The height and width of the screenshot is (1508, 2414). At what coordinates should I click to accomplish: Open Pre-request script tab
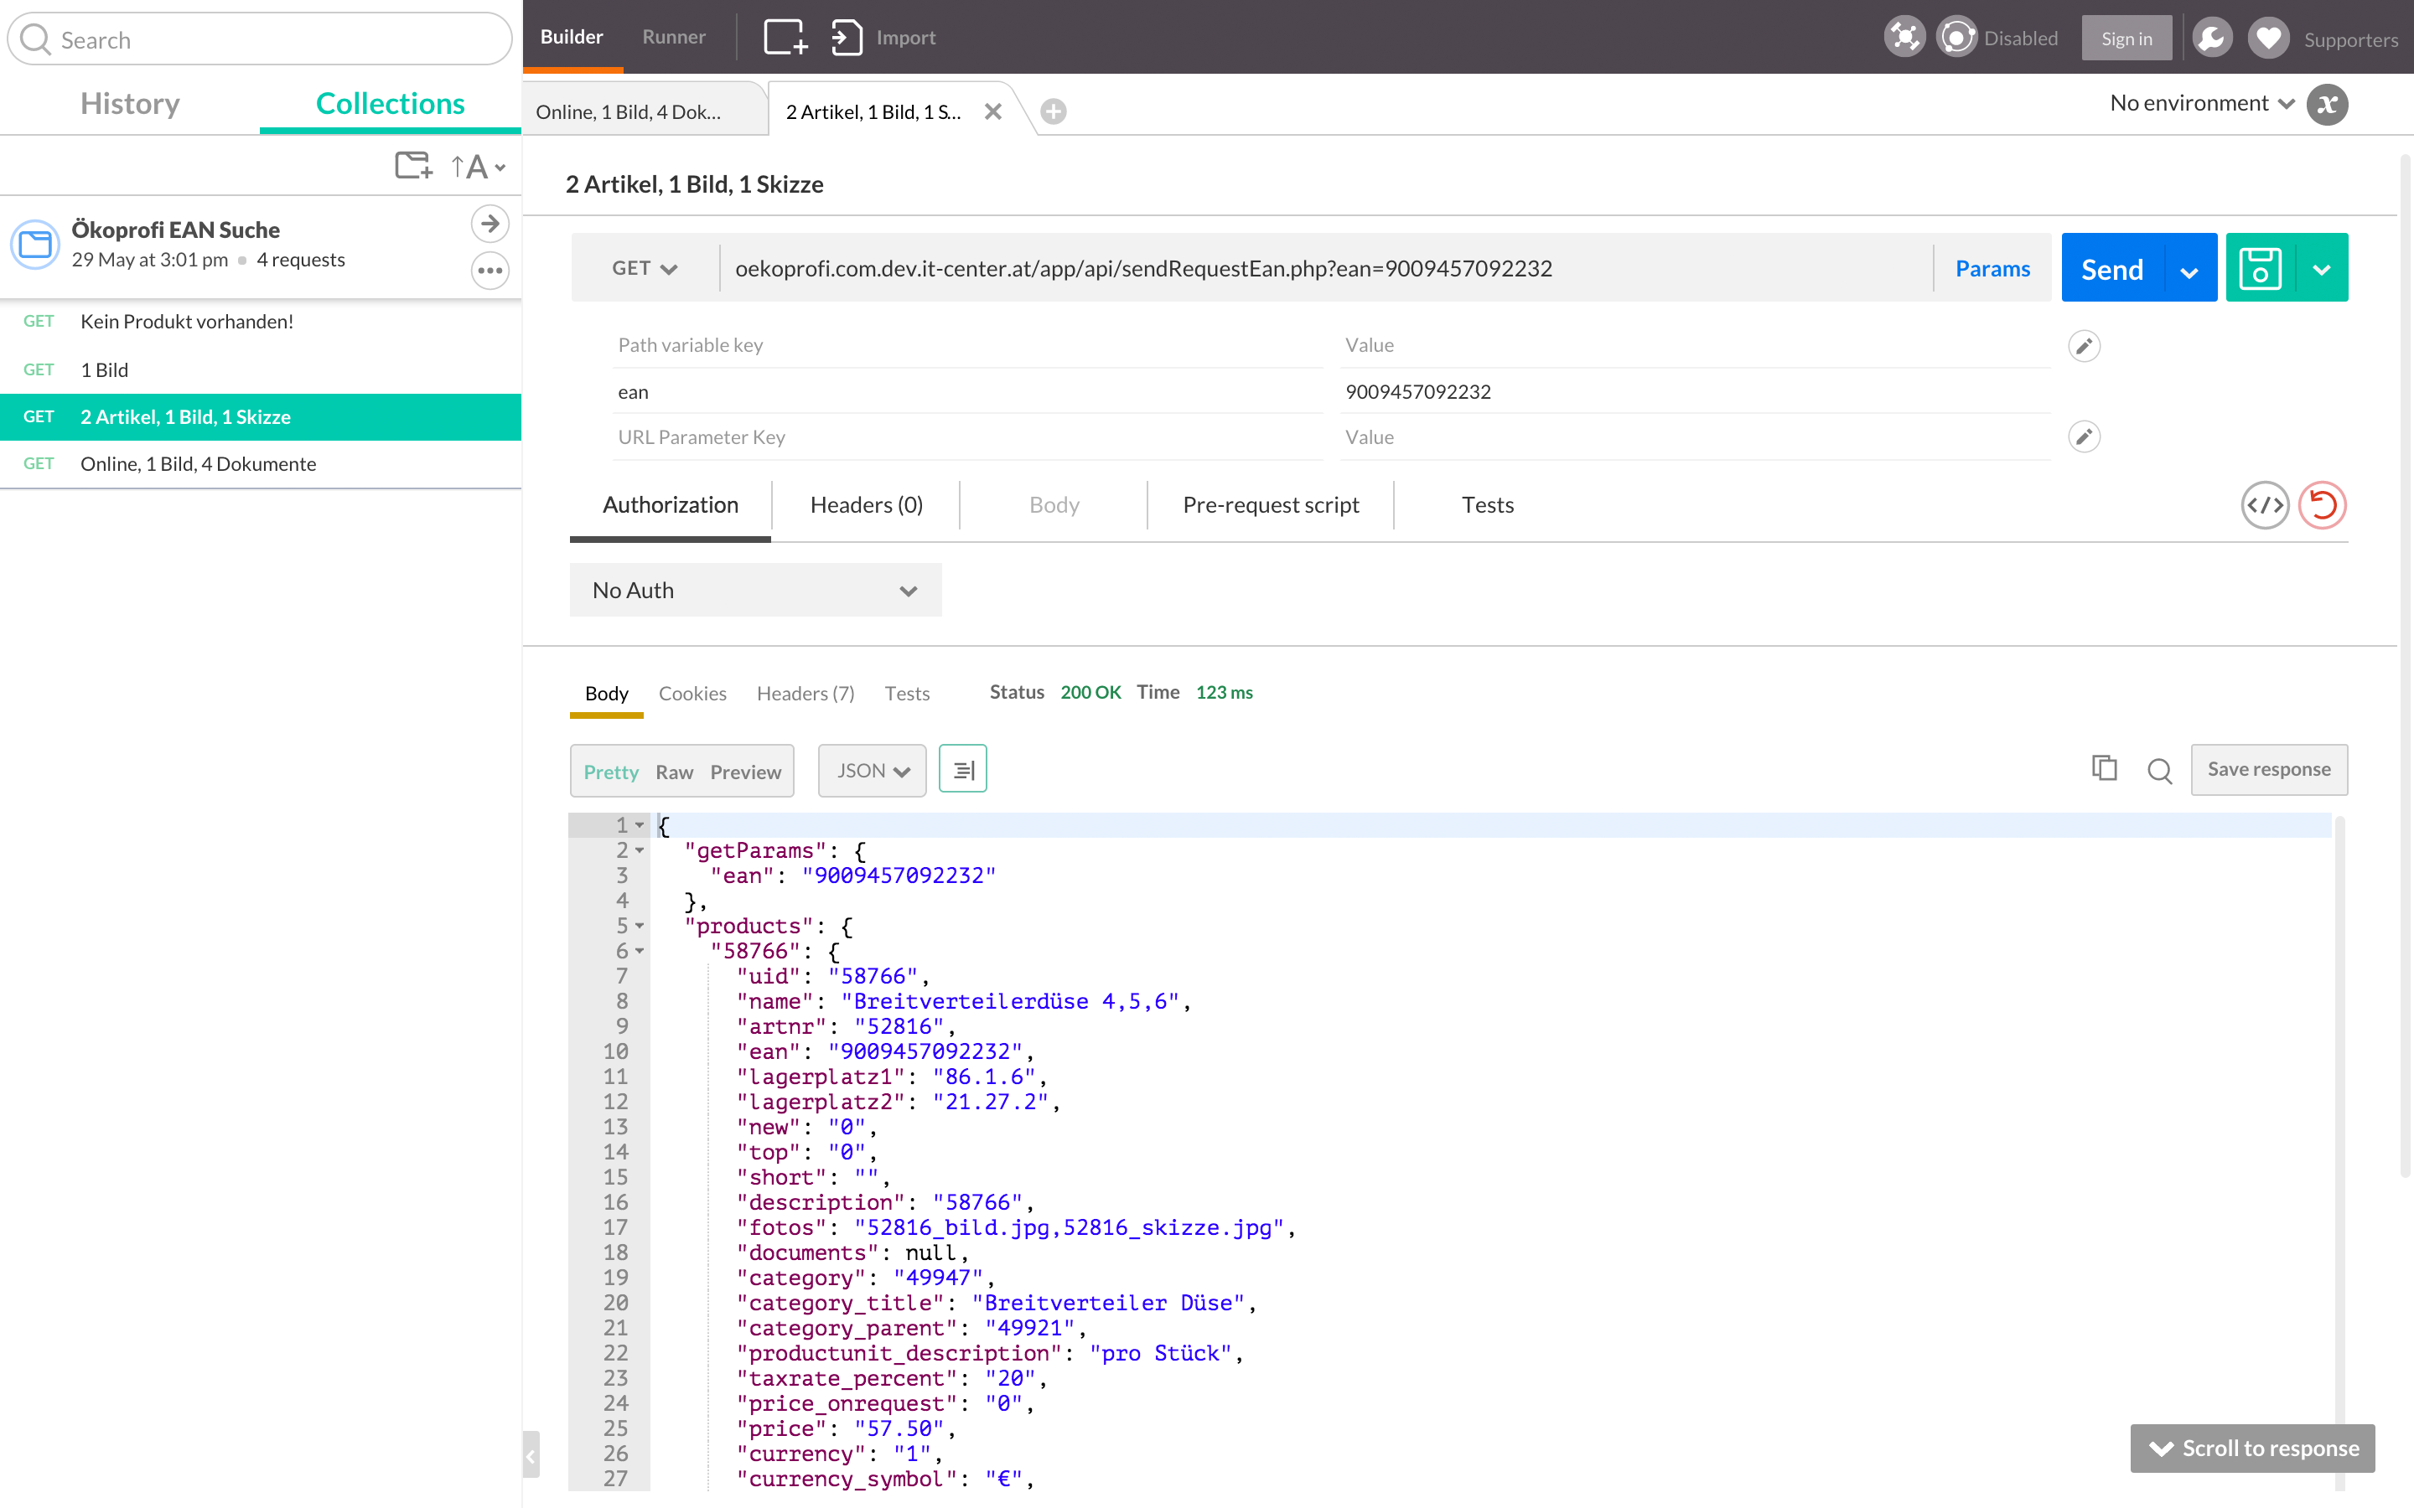pyautogui.click(x=1270, y=504)
